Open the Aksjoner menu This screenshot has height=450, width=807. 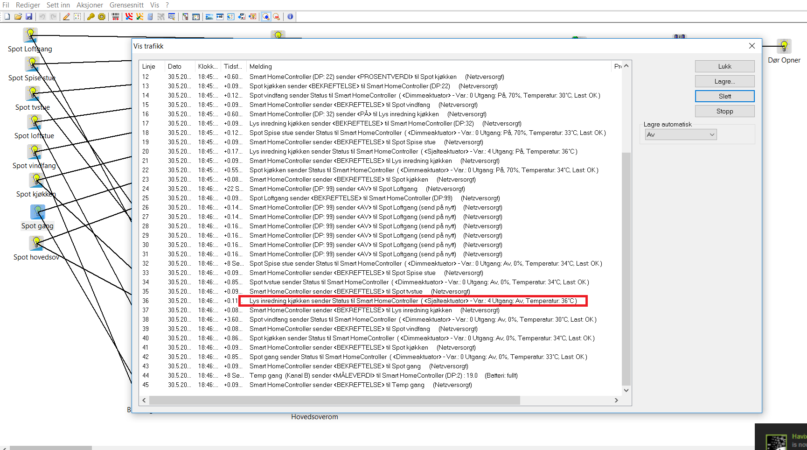click(90, 5)
